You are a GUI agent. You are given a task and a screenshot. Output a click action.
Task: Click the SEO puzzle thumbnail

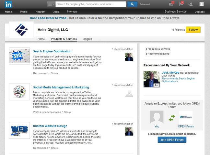pyautogui.click(x=19, y=56)
